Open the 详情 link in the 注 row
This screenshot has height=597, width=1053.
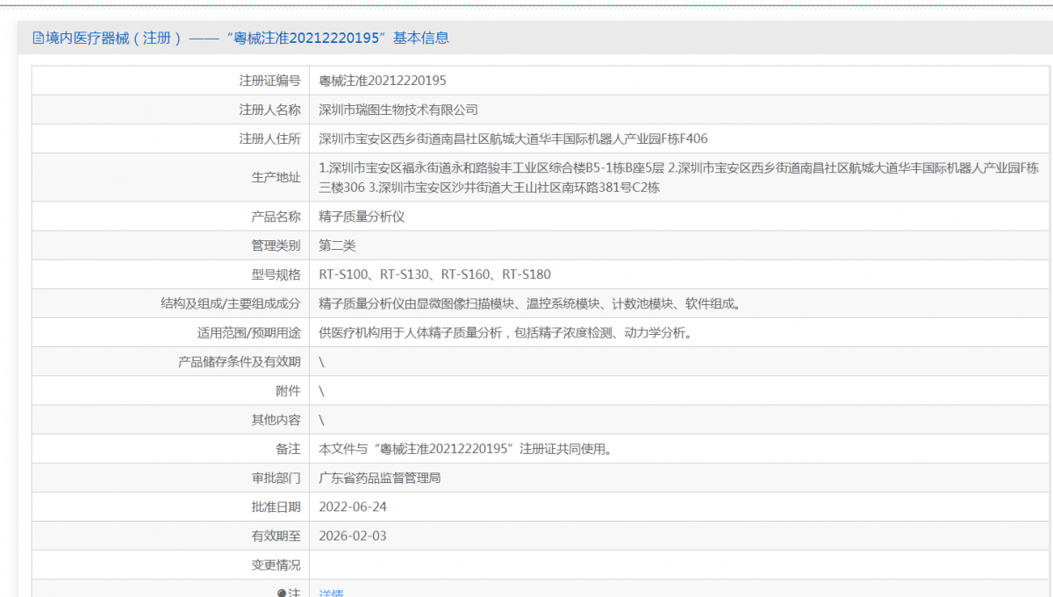pyautogui.click(x=331, y=593)
